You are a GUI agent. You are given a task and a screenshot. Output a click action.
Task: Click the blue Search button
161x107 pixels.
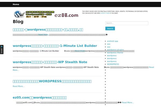click(x=110, y=28)
